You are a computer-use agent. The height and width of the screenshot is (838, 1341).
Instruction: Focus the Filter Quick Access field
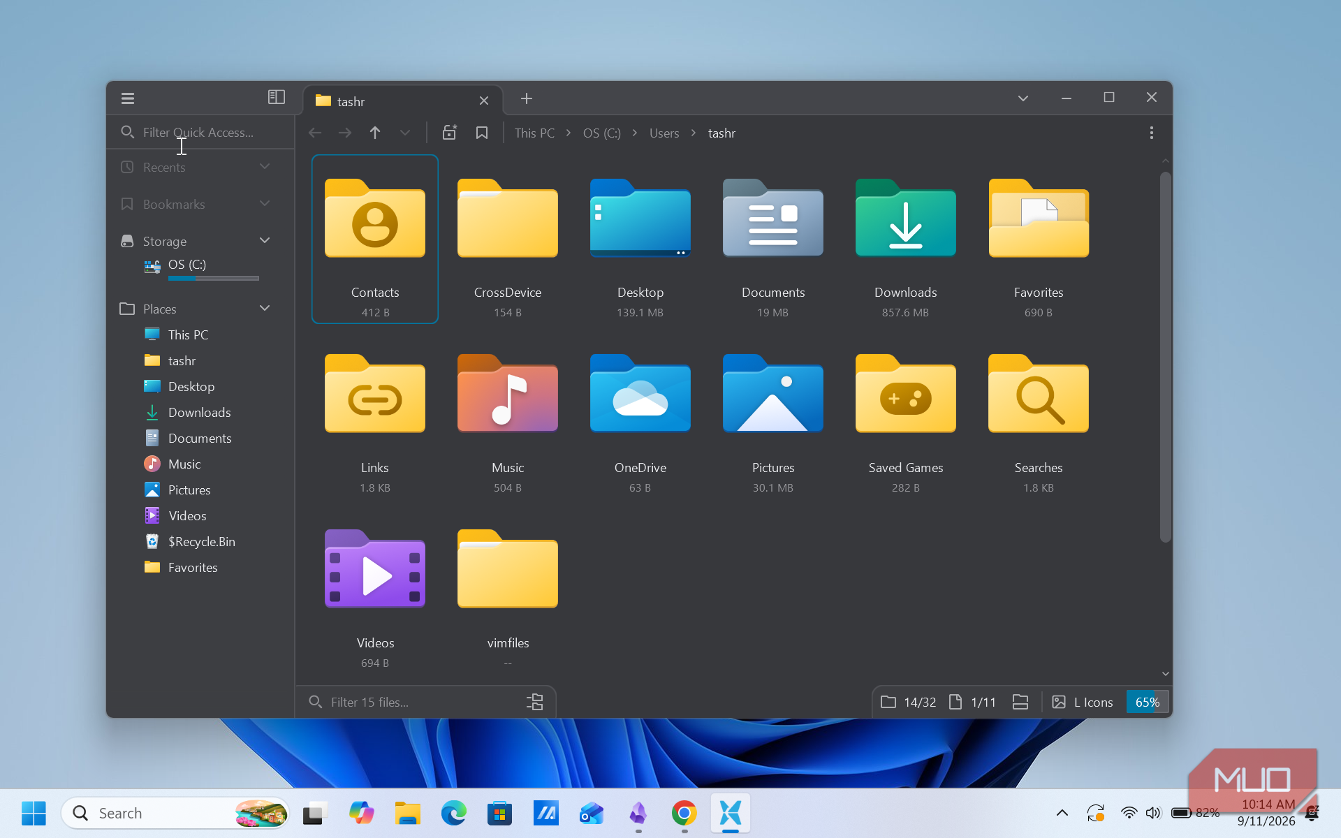(x=200, y=132)
